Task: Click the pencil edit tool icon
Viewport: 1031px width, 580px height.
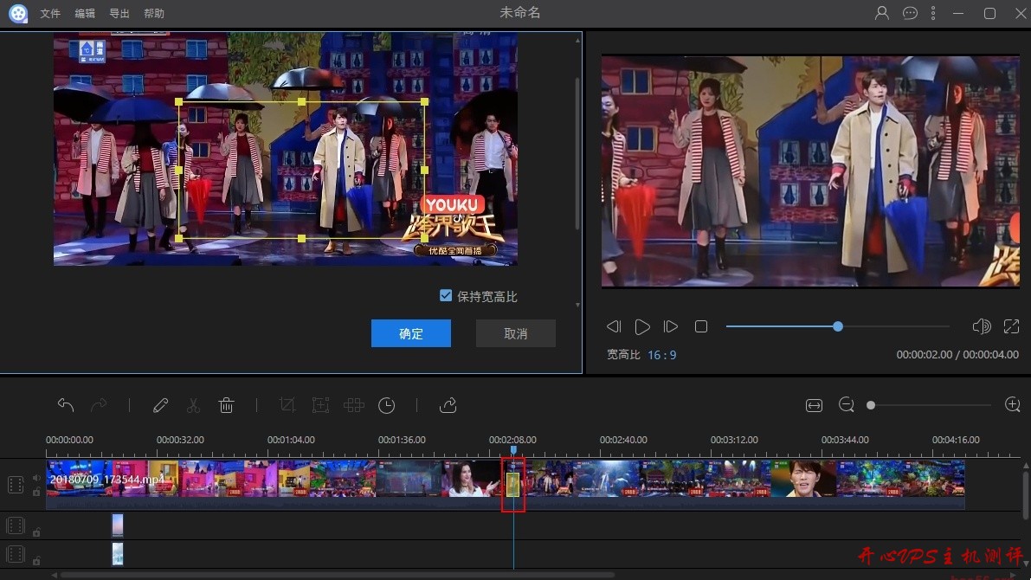Action: click(x=160, y=405)
